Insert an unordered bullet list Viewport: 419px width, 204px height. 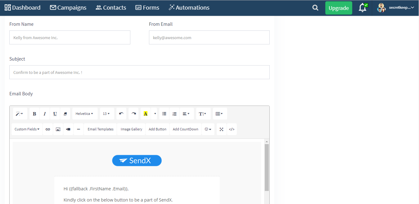tap(164, 114)
